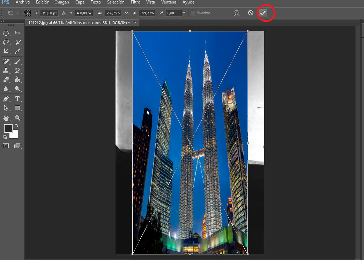The width and height of the screenshot is (364, 260).
Task: Open the Capa menu
Action: [80, 2]
